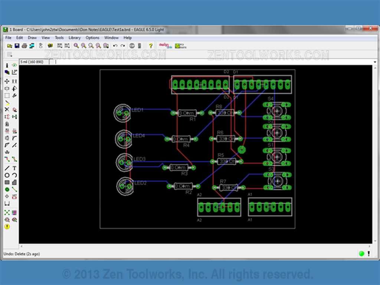Select the Replace tool

click(14, 117)
